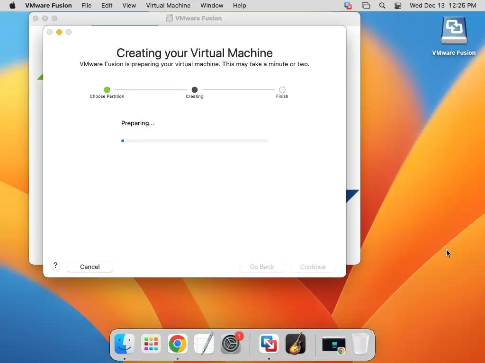Open Stage Manager icon in menu bar
The image size is (485, 363).
pos(366,6)
